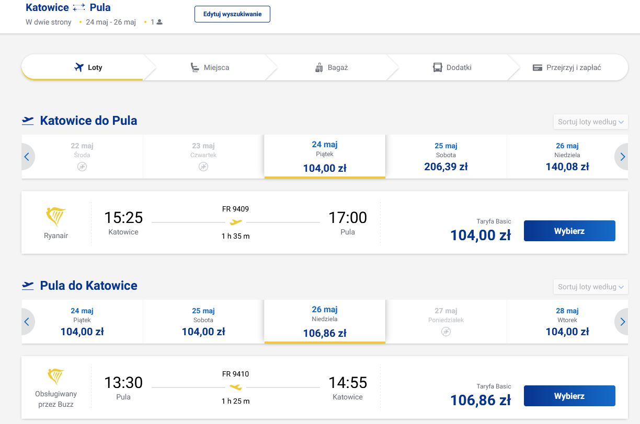
Task: Select 25 maj outbound date for 206,39 zł
Action: [x=446, y=157]
